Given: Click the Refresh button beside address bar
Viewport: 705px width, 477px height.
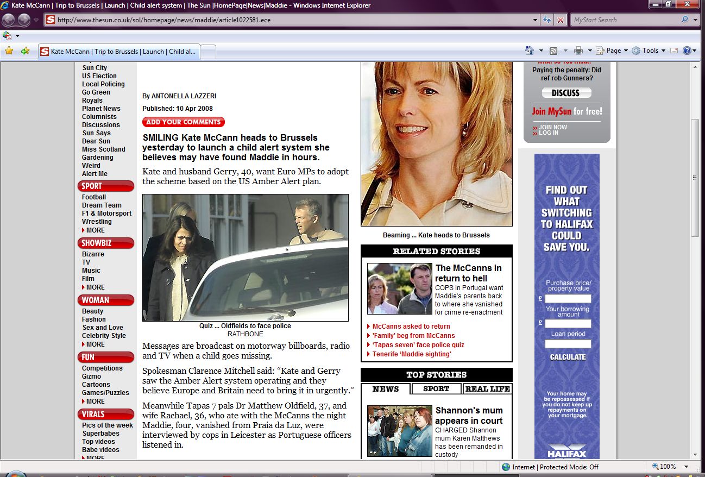Looking at the screenshot, I should (547, 20).
